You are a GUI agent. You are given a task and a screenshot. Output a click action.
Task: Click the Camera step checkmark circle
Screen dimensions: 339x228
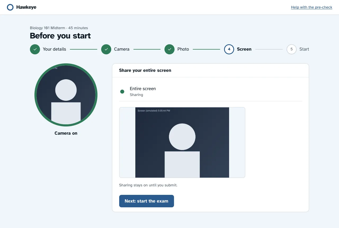pos(106,49)
